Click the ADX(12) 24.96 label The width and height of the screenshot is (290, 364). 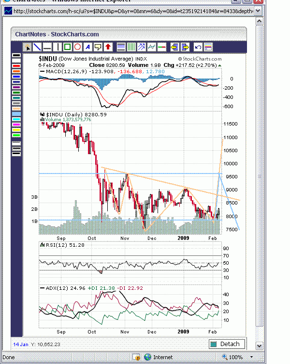pos(66,288)
